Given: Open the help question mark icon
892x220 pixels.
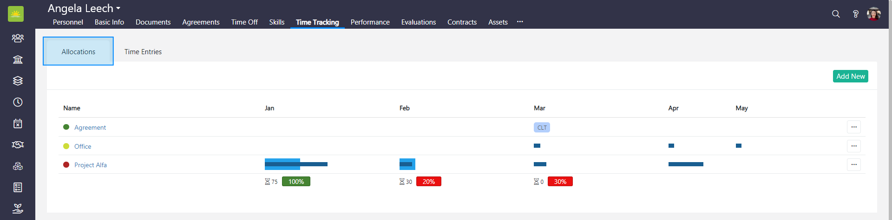Looking at the screenshot, I should 855,14.
